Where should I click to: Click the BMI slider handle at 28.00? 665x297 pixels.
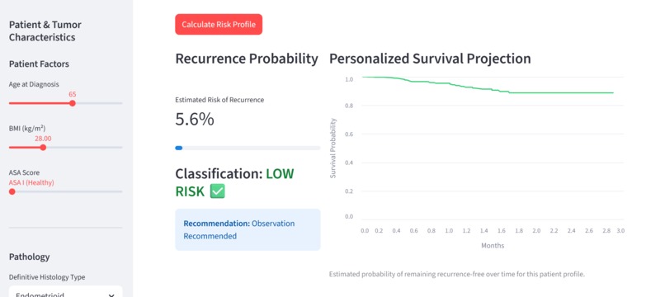pyautogui.click(x=43, y=147)
